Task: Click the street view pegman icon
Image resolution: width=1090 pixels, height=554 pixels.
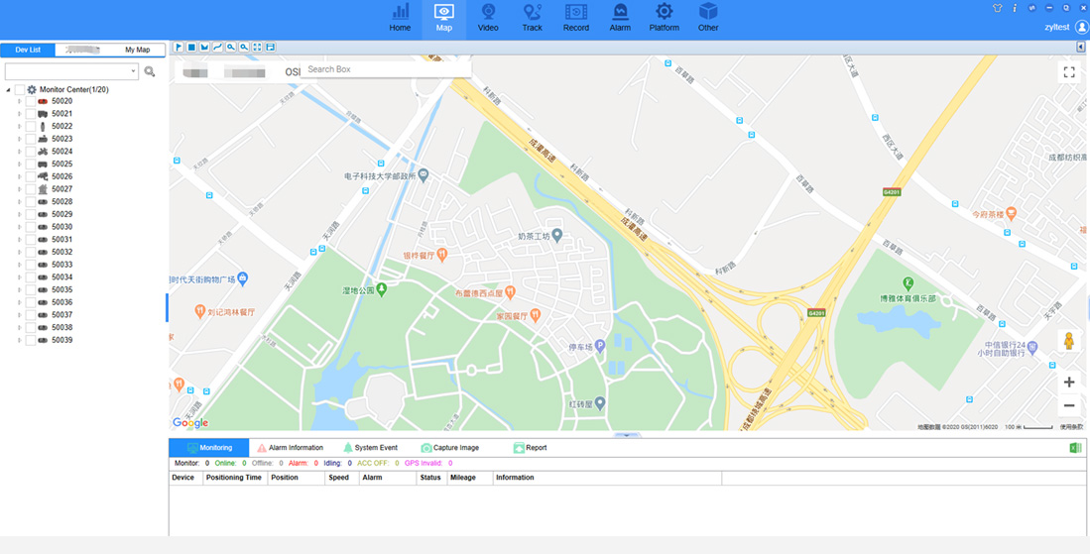Action: 1069,342
